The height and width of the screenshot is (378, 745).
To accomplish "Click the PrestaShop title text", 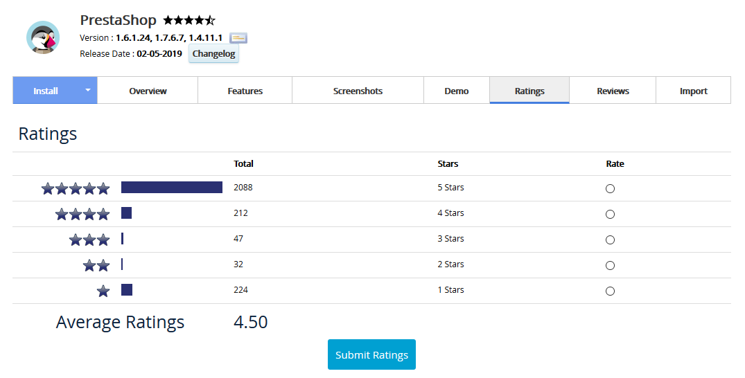I will tap(118, 20).
